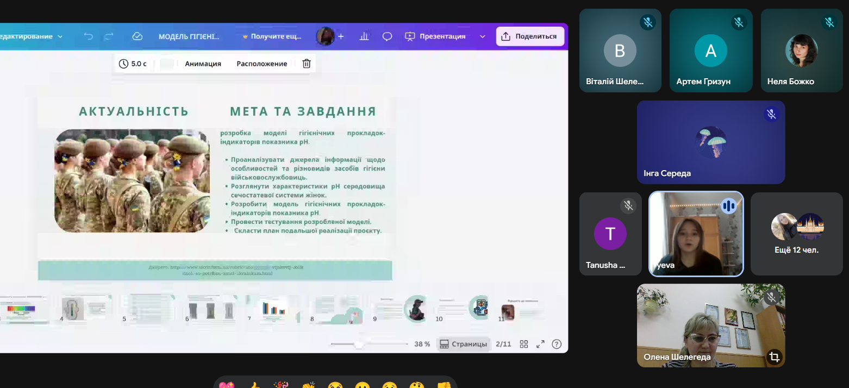This screenshot has height=388, width=849.
Task: Toggle the Страницы page thumbnails panel
Action: pyautogui.click(x=464, y=344)
